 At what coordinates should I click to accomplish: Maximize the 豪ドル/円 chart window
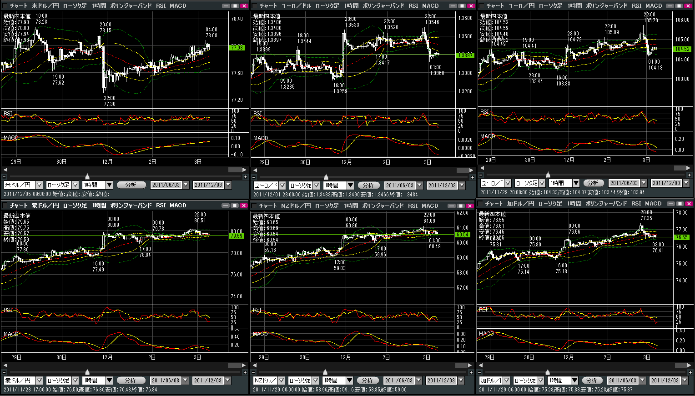pos(235,206)
